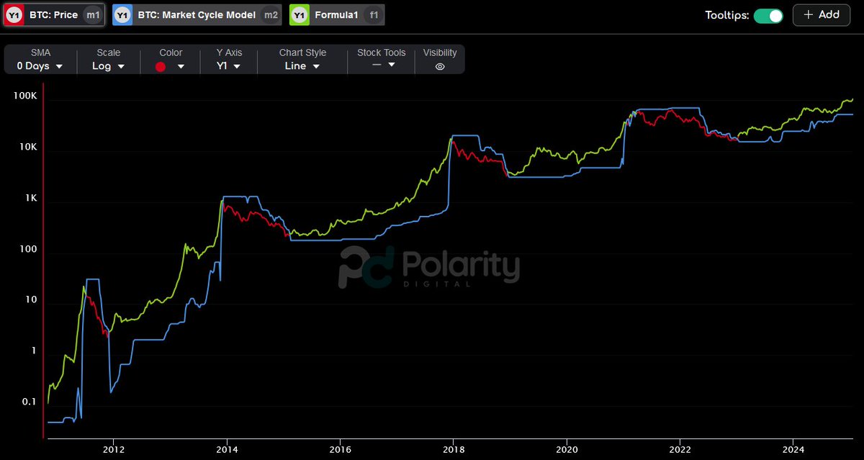Open the SMA 0 Days dropdown
The image size is (864, 460).
pos(40,66)
